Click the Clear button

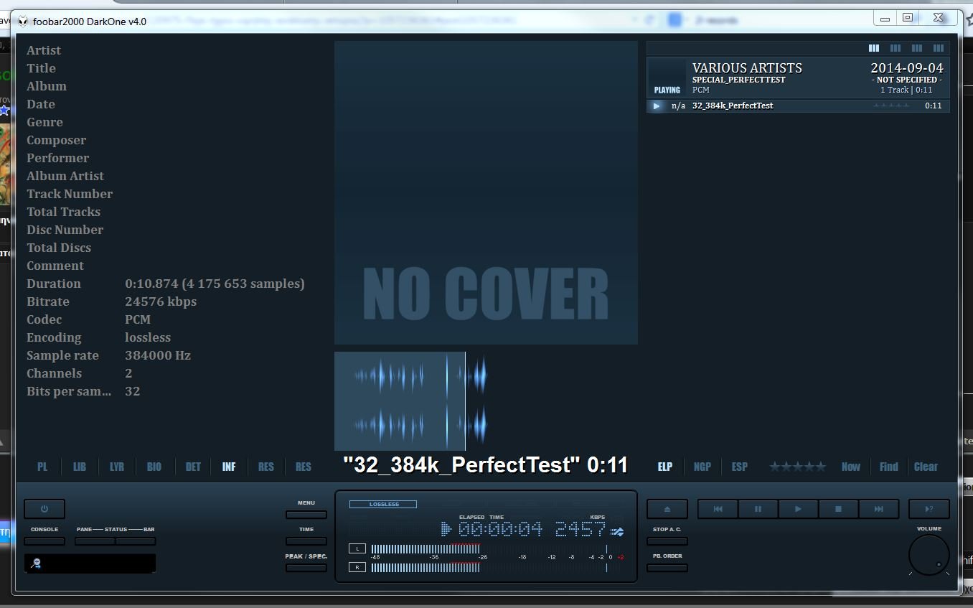926,467
